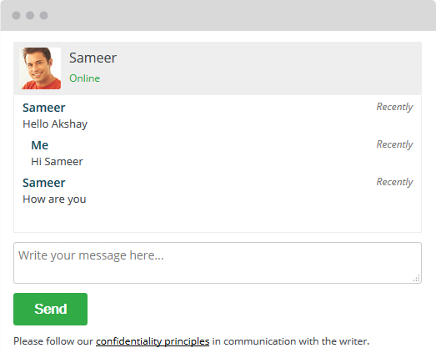
Task: Select the 'Hello Akshay' message
Action: point(55,124)
